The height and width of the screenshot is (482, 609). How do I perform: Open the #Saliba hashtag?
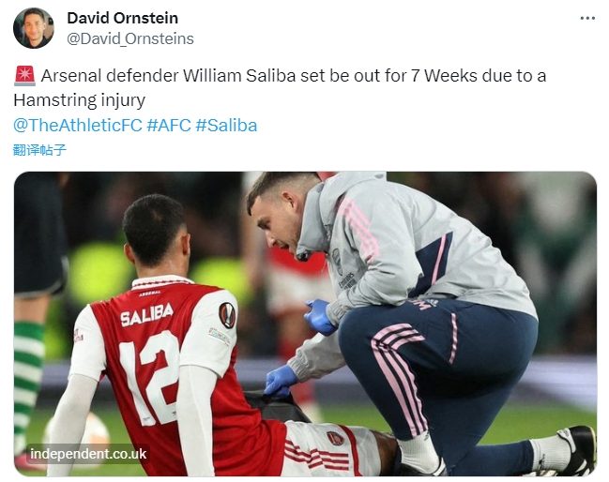coord(226,126)
